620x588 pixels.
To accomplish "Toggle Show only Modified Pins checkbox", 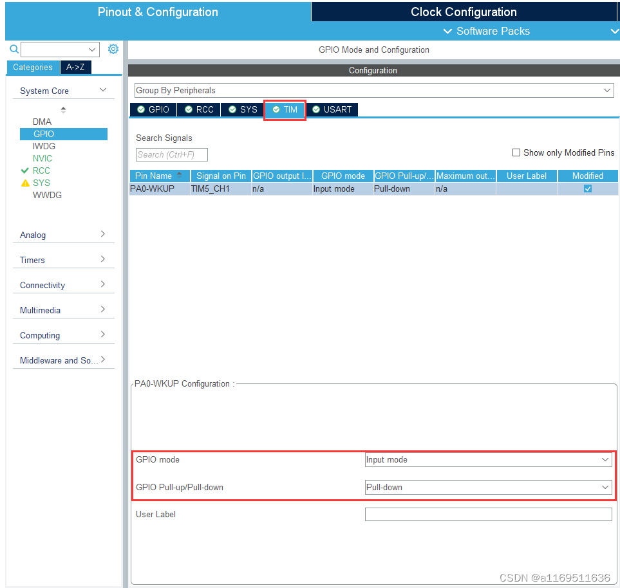I will coord(516,152).
